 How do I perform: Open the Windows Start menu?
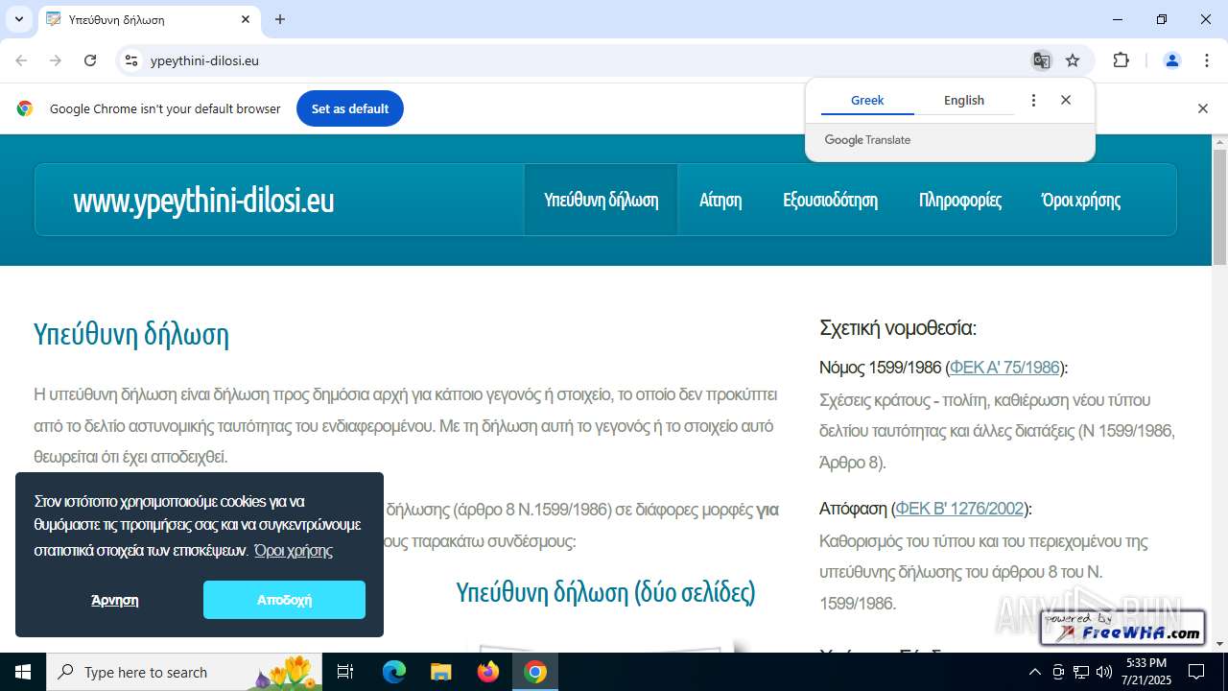point(23,672)
